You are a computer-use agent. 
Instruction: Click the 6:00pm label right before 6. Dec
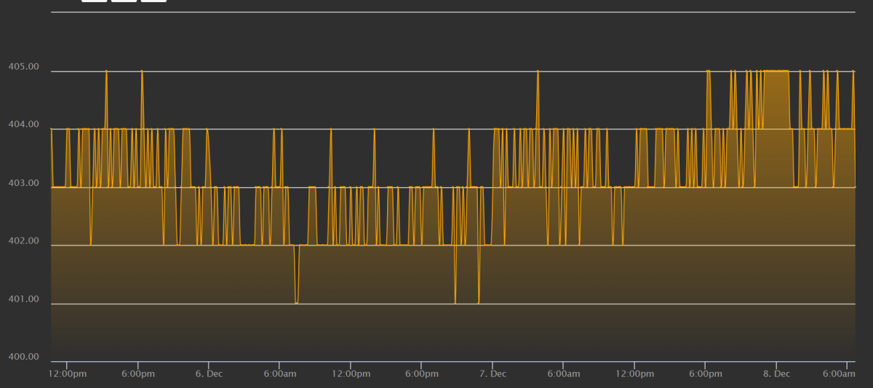tap(137, 374)
